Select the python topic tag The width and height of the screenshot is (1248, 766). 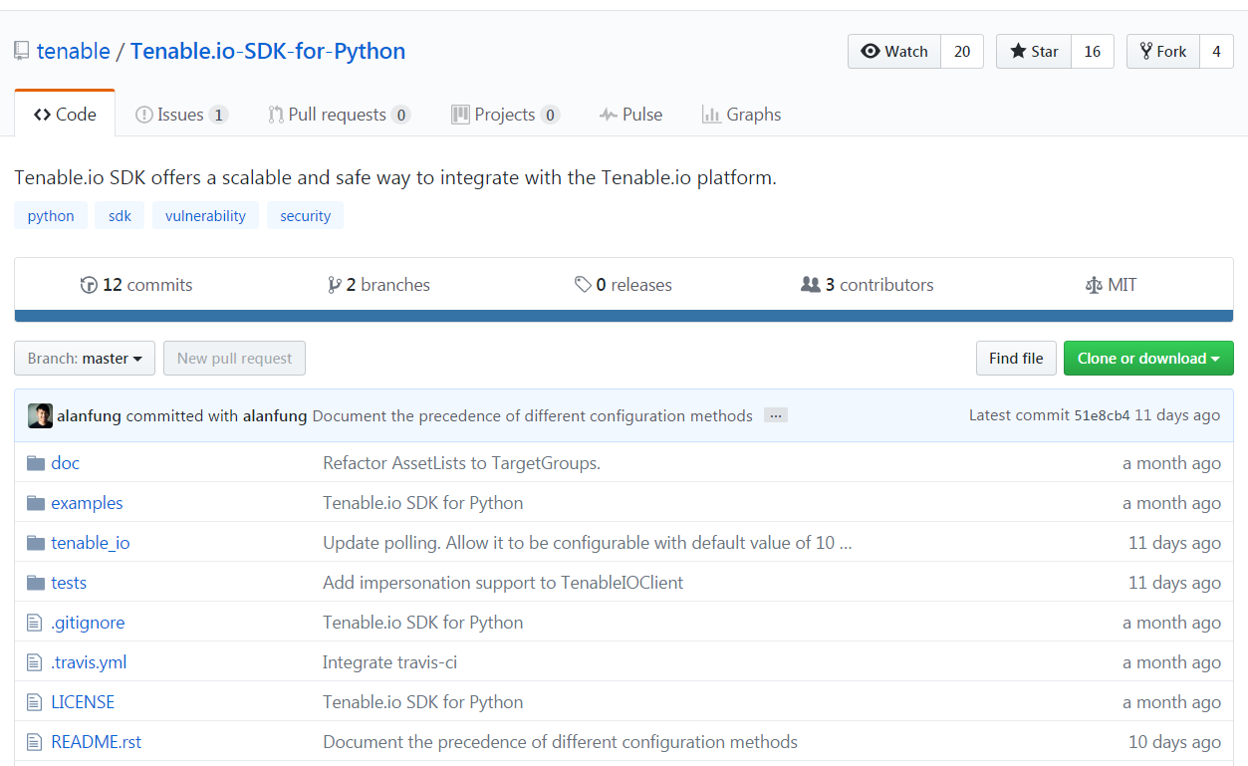click(51, 215)
